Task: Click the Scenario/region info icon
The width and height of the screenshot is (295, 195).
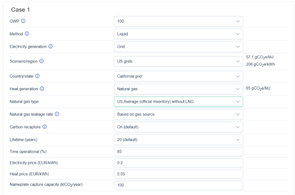Action: [x=41, y=61]
